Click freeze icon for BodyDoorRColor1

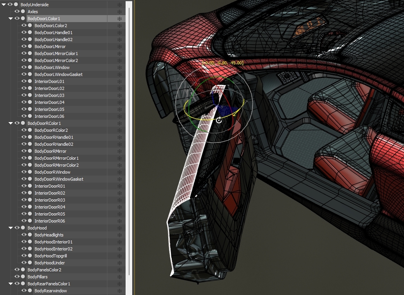tap(119, 123)
